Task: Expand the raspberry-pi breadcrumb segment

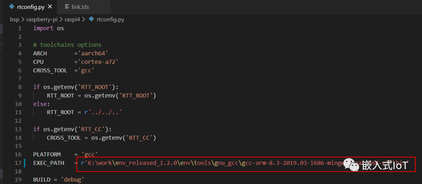Action: 42,19
